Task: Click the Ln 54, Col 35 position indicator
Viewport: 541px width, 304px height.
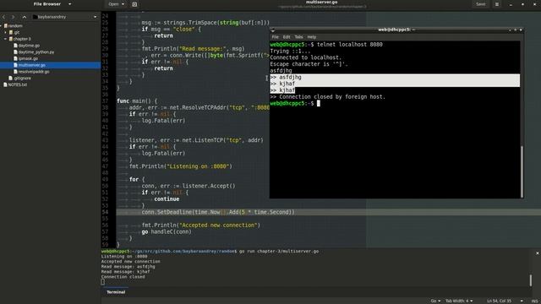Action: coord(499,301)
